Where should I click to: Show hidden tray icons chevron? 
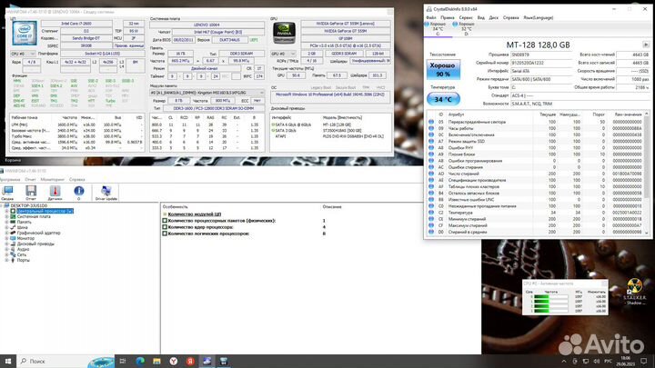coord(564,362)
